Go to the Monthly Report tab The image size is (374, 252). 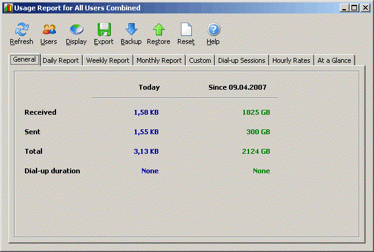[159, 60]
